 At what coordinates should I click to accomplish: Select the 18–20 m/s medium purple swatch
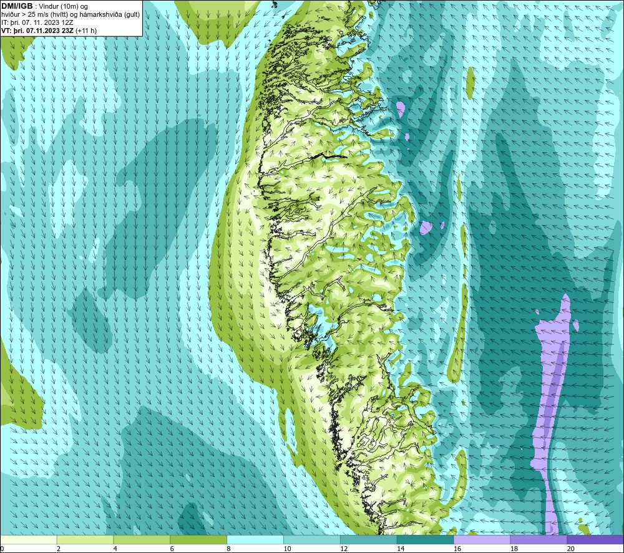click(539, 540)
